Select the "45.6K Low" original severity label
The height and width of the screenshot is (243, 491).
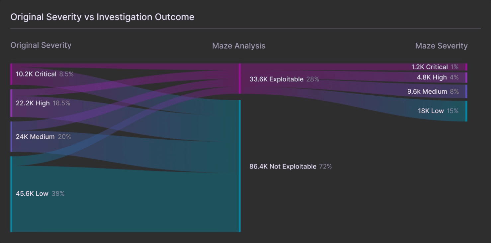click(x=32, y=194)
